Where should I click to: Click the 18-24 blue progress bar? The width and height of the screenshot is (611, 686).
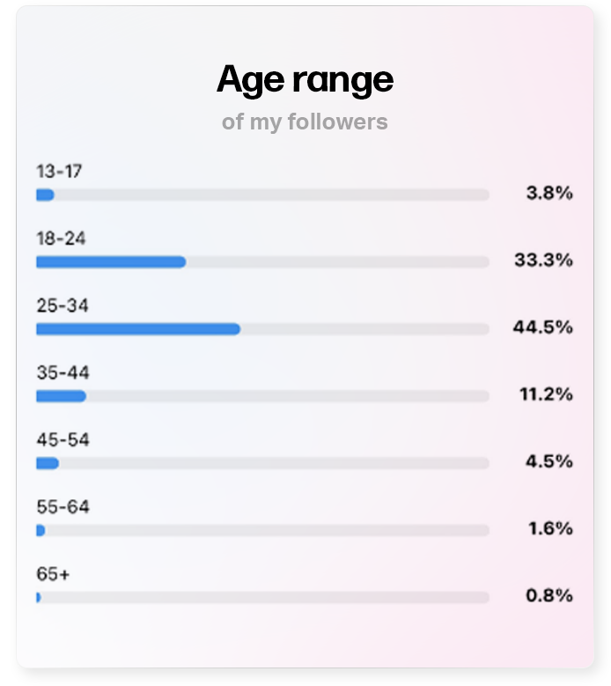(111, 262)
